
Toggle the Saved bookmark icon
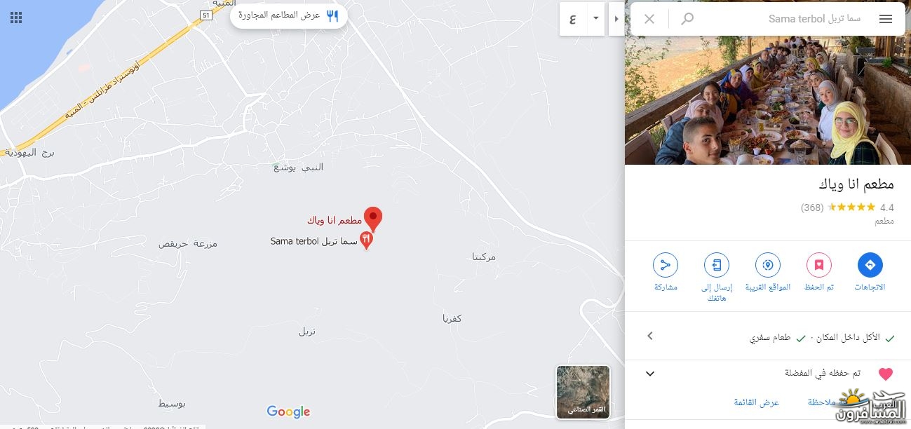click(818, 265)
